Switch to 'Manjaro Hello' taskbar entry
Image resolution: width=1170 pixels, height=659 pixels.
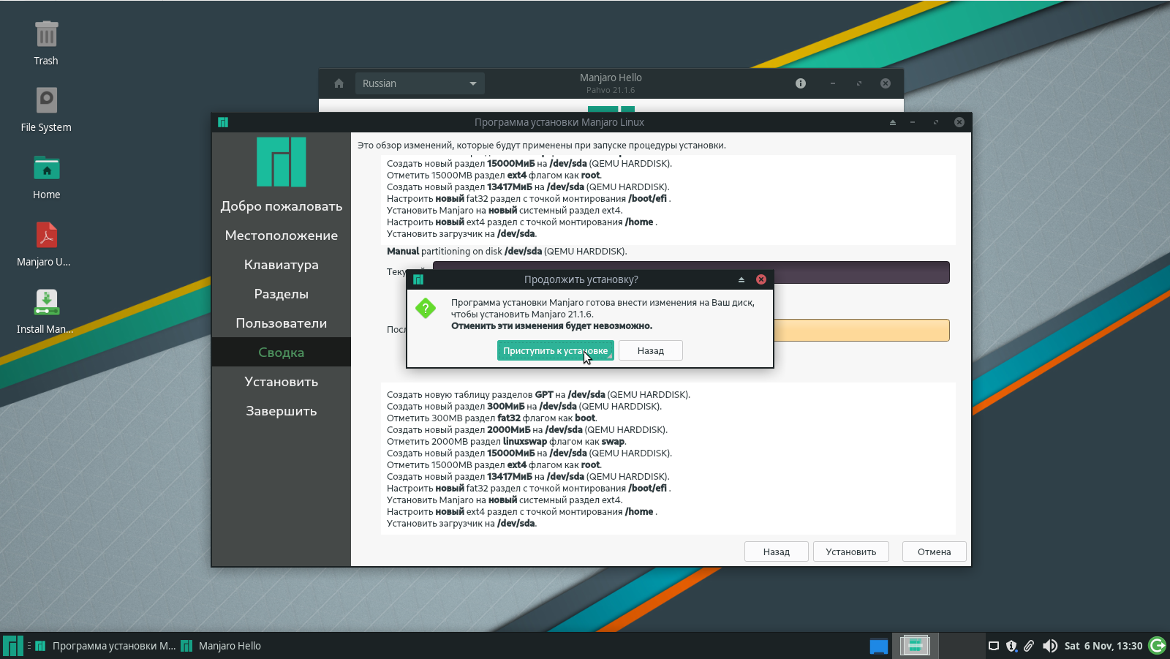point(221,646)
